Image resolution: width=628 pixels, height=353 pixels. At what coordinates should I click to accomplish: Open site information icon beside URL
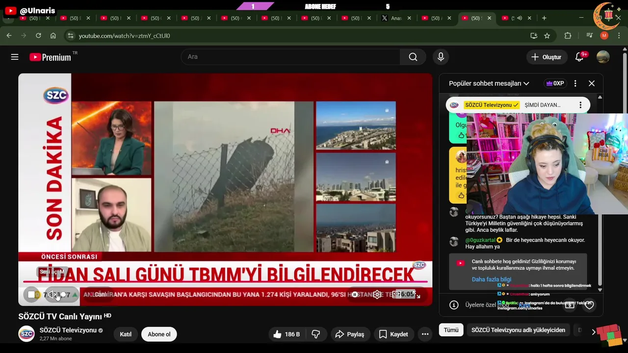(x=71, y=36)
